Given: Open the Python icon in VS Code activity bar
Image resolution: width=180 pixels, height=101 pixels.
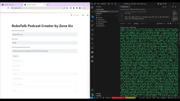Looking at the screenshot, I should (x=92, y=52).
